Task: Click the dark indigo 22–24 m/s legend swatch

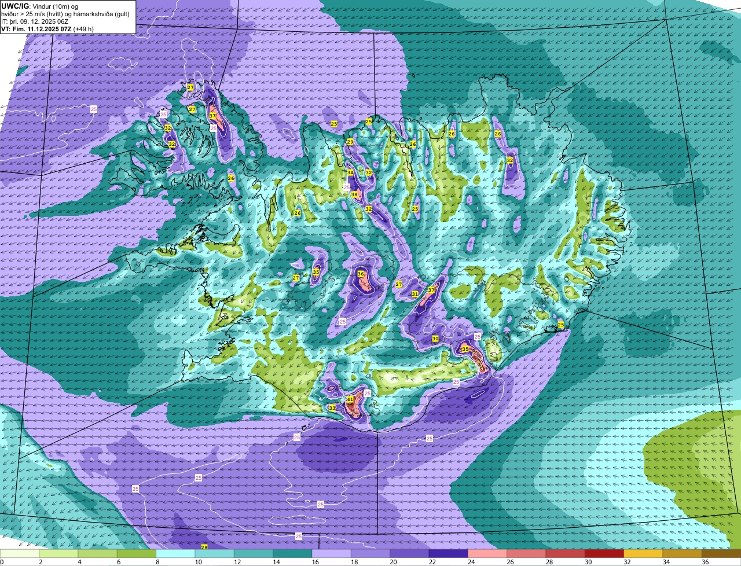Action: 448,553
